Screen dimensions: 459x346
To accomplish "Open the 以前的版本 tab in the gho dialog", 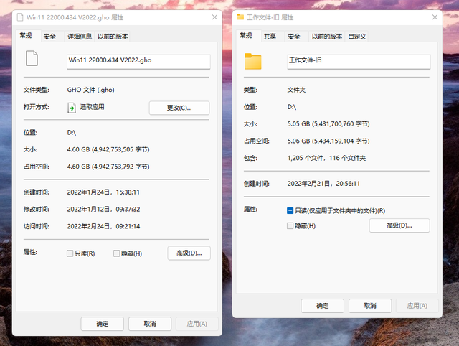I will [113, 37].
